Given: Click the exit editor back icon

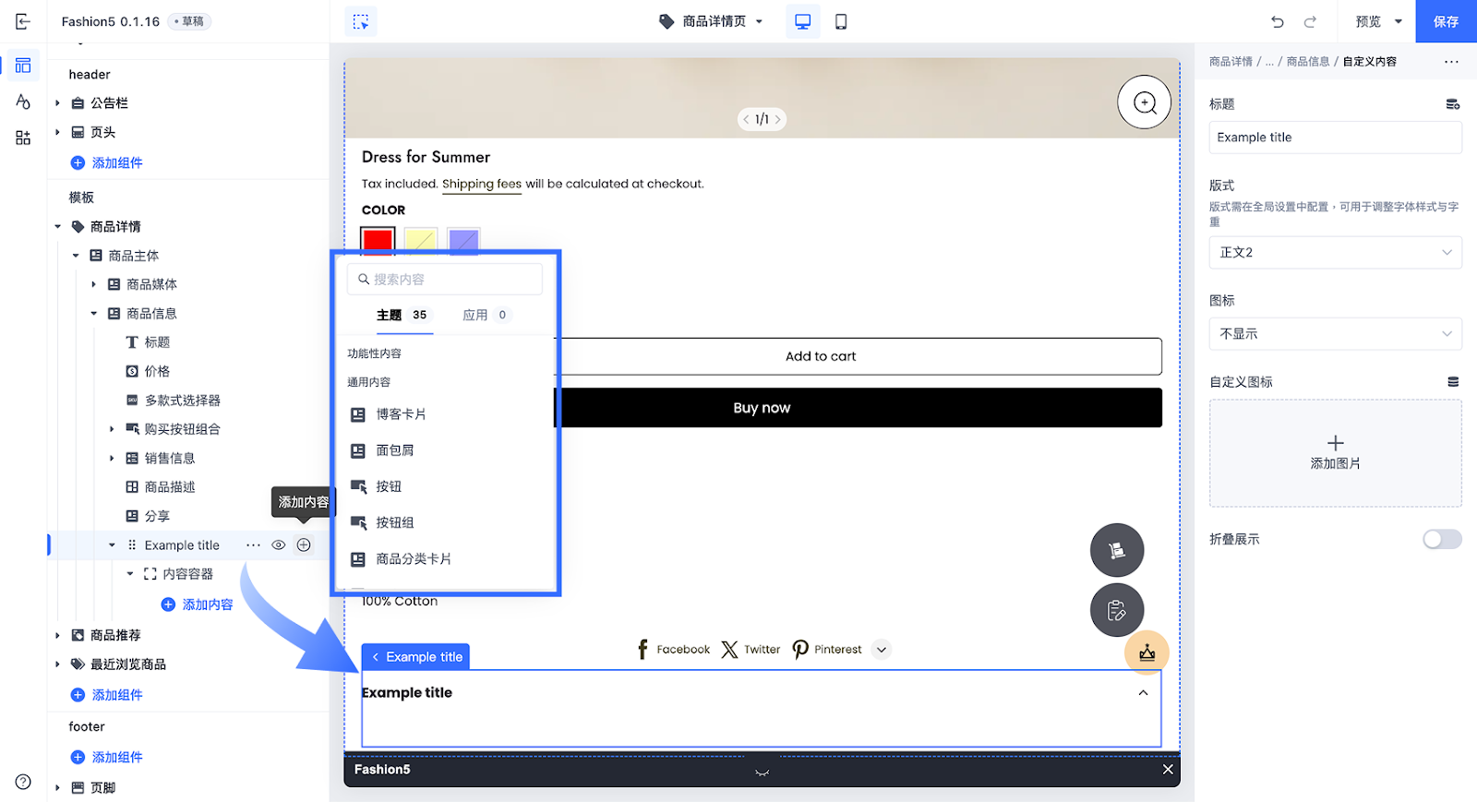Looking at the screenshot, I should pyautogui.click(x=23, y=21).
